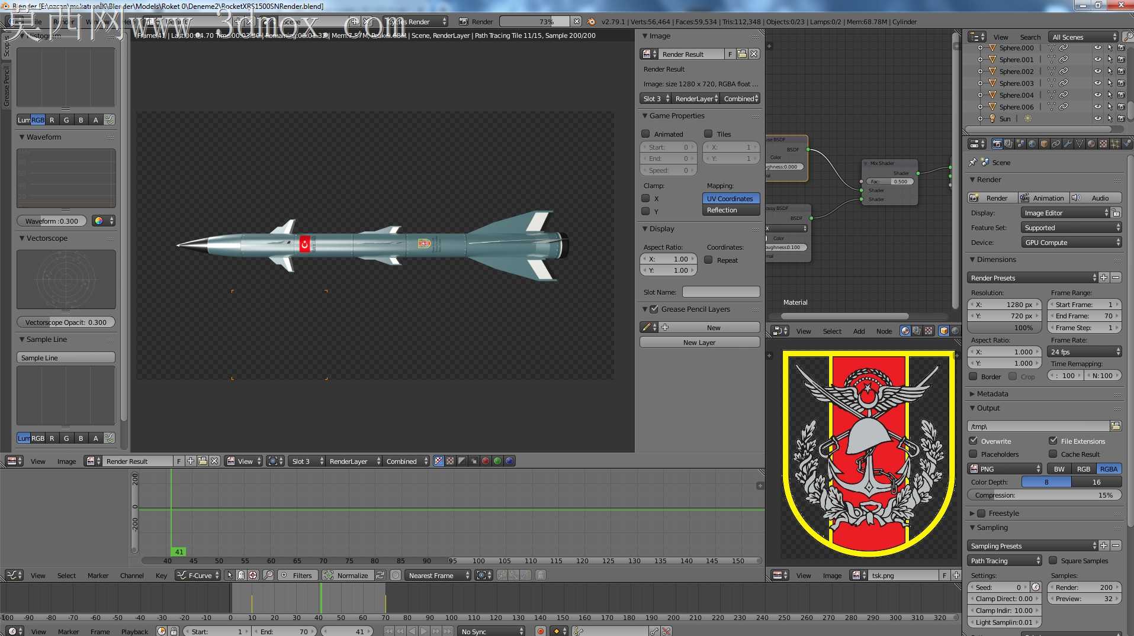Click Blender logo icon in info header
Image resolution: width=1134 pixels, height=636 pixels.
(x=591, y=22)
